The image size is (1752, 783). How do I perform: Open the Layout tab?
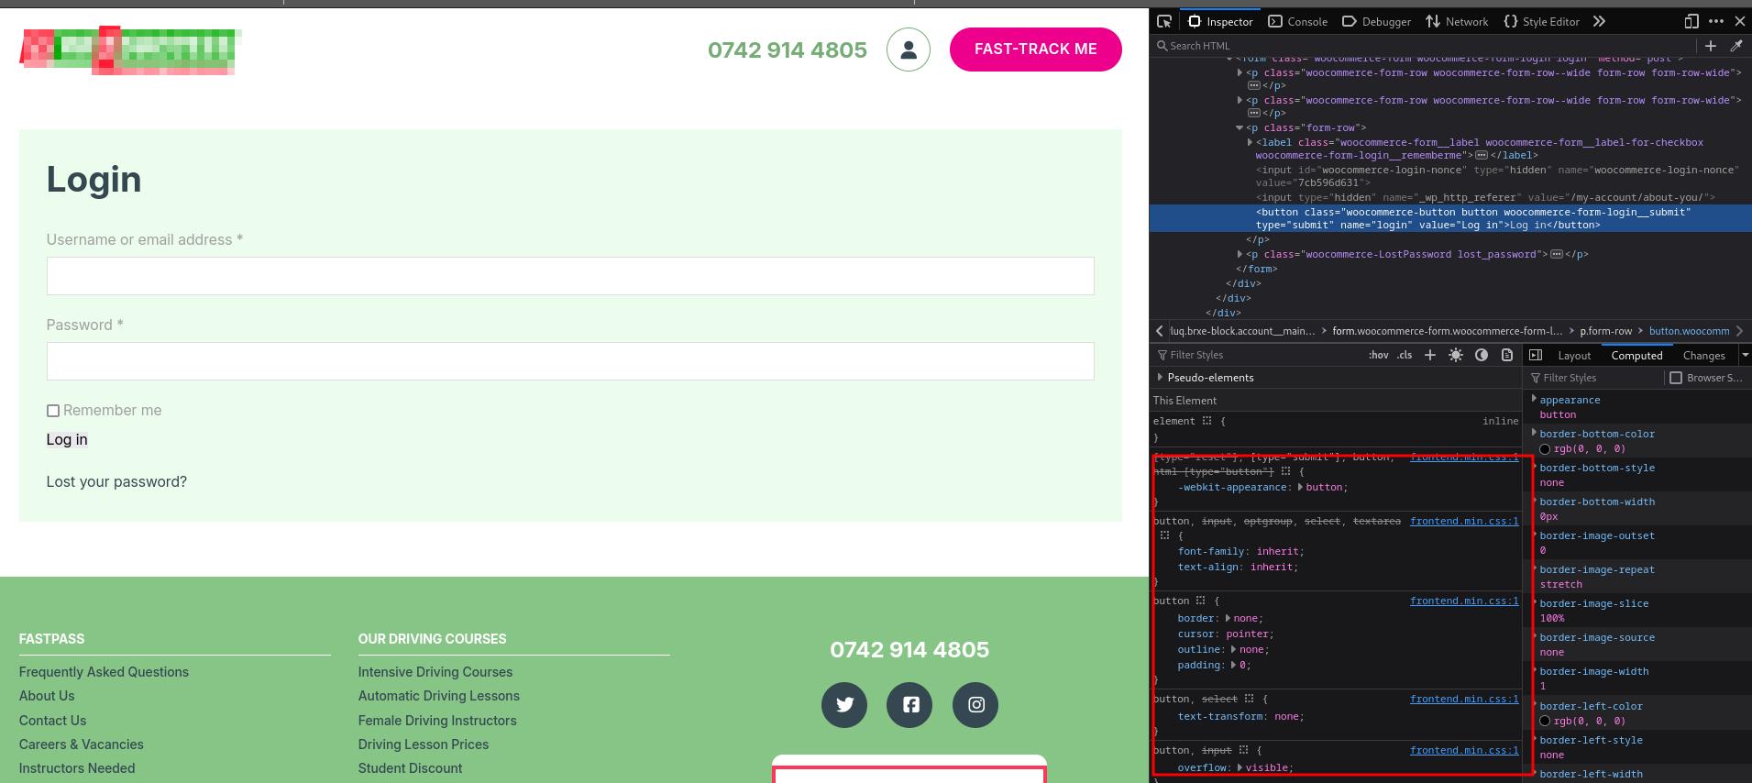pyautogui.click(x=1574, y=356)
